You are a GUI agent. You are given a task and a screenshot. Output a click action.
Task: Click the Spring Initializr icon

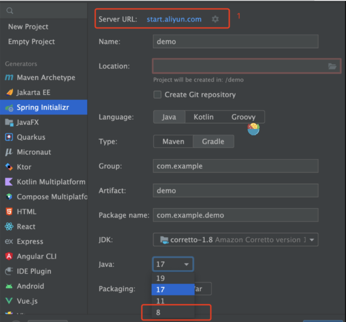[x=9, y=108]
